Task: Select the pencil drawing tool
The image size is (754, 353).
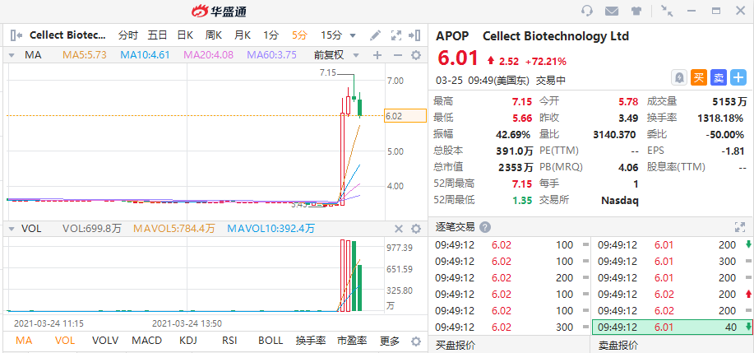Action: point(375,35)
